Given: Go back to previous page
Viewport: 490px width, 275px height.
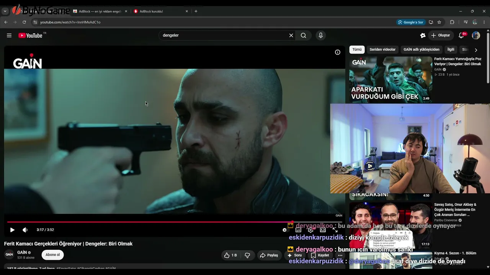Looking at the screenshot, I should click(x=6, y=22).
